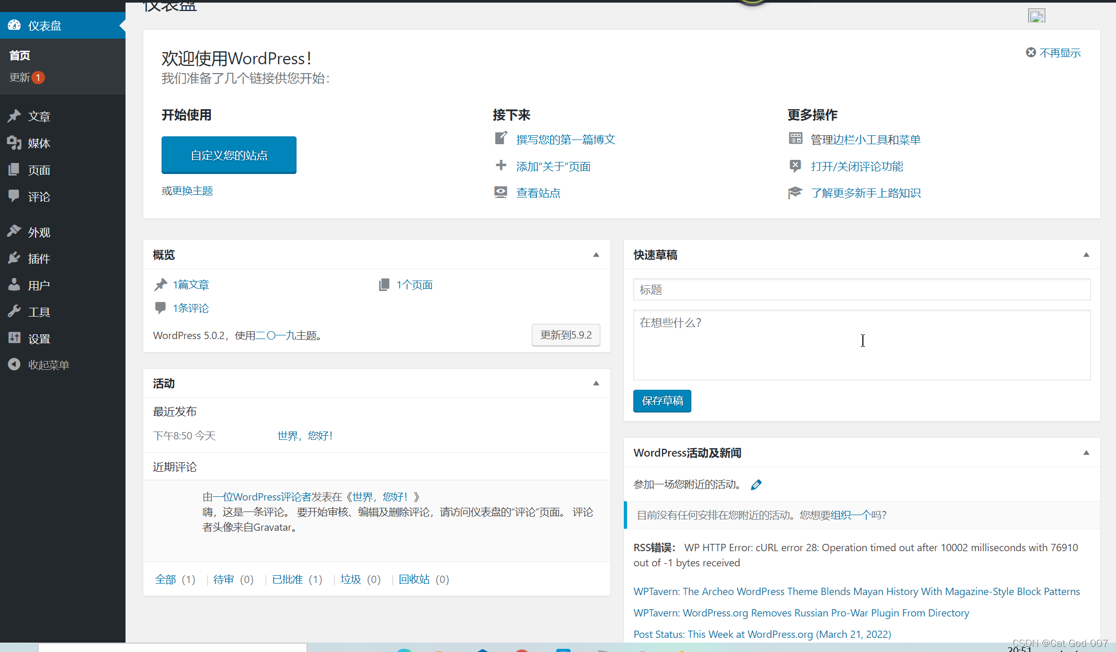
Task: Click the Tools wrench icon
Action: point(14,311)
